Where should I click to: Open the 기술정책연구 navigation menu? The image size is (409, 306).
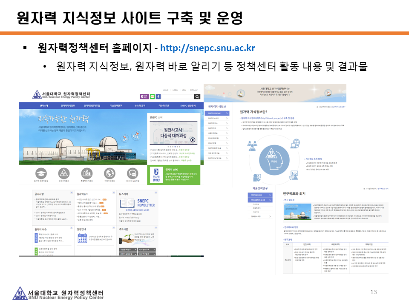point(116,106)
